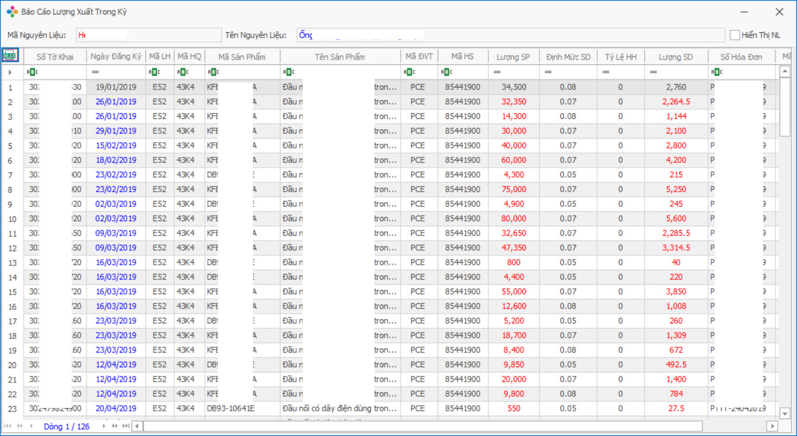797x436 pixels.
Task: Click filter operator icon under Tên Sản Phẩm
Action: pyautogui.click(x=289, y=72)
